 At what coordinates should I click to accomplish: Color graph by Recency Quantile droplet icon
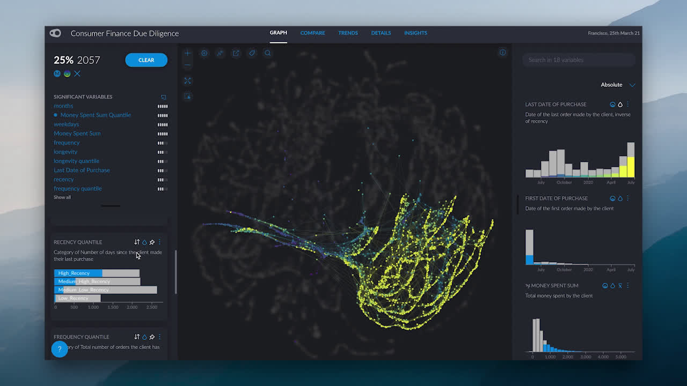[144, 242]
